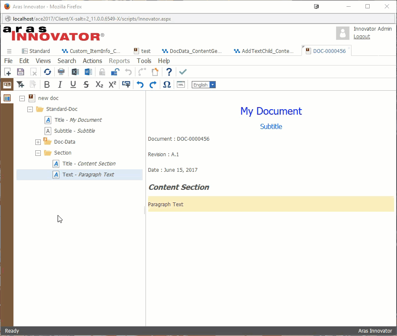397x336 pixels.
Task: Click the blue Undo arrow
Action: point(140,84)
